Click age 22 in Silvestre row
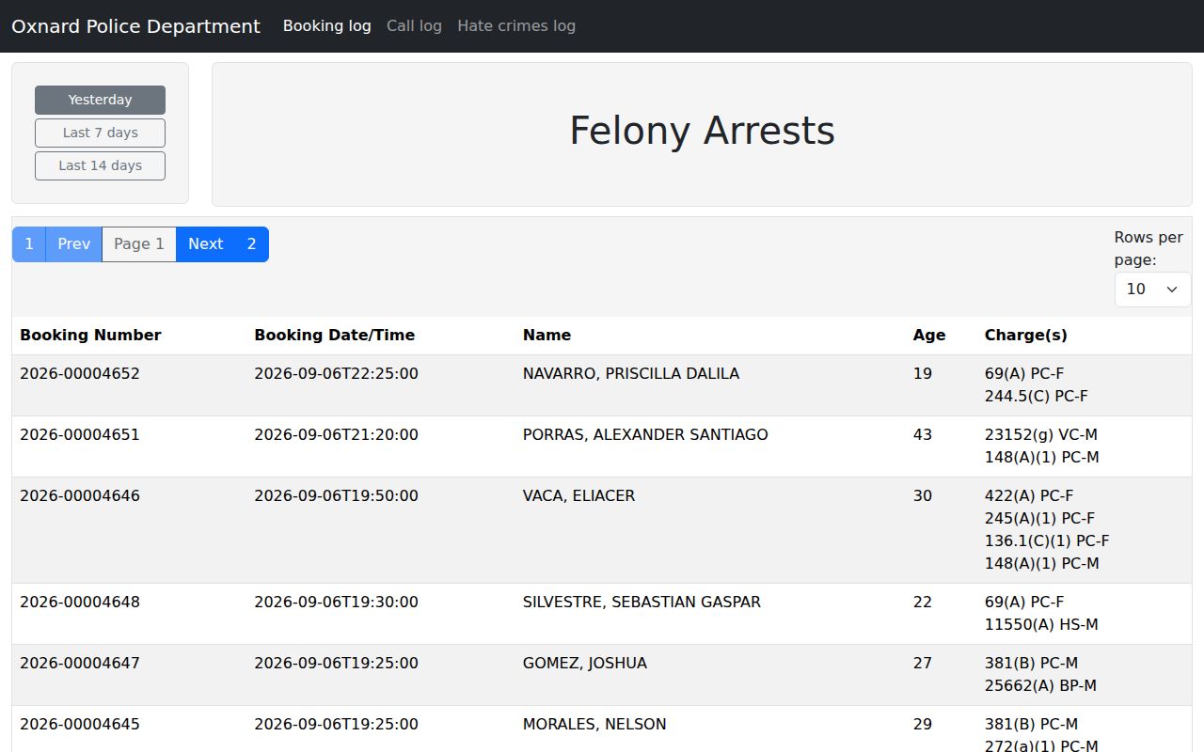 click(922, 603)
